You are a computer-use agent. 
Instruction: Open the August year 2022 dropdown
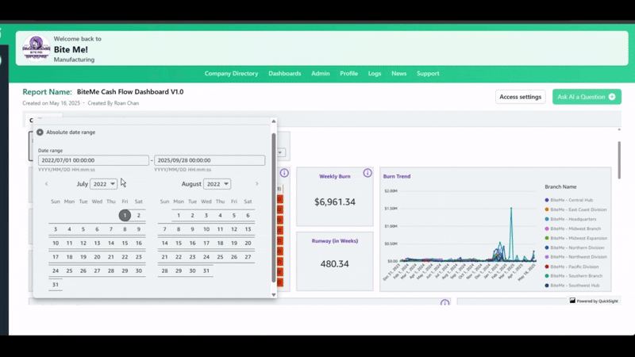[x=217, y=184]
